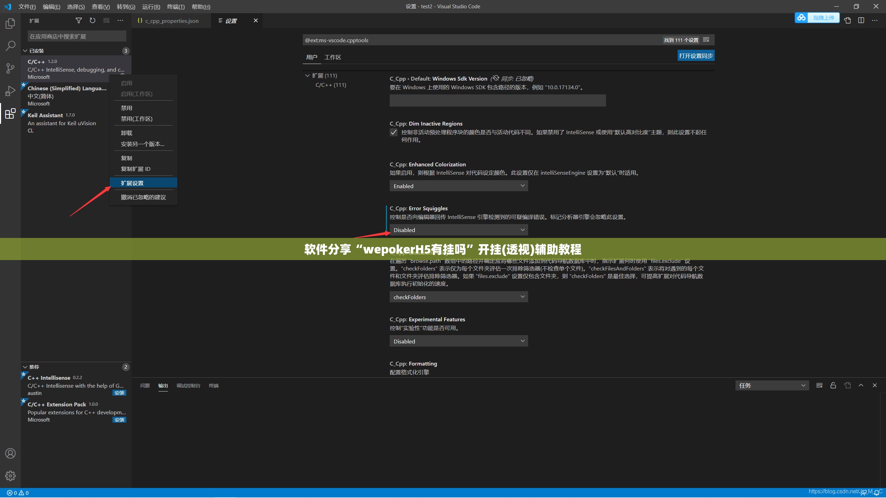Select the Chinese (Simplified) Language extension
The width and height of the screenshot is (886, 498).
point(66,96)
